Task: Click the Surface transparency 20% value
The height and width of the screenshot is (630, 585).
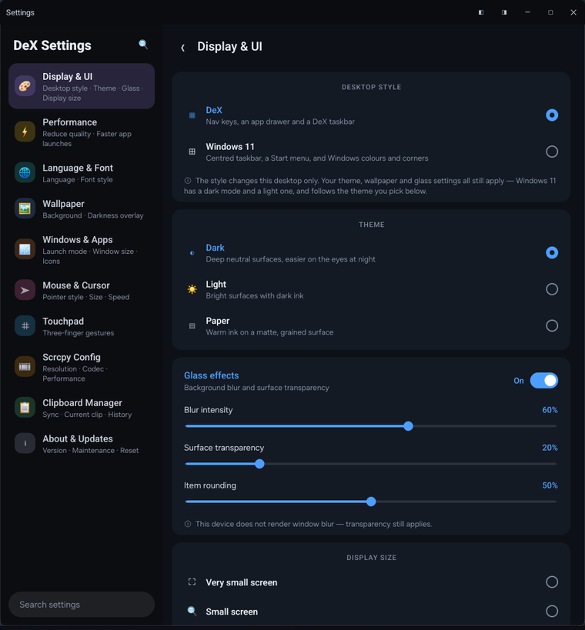Action: (550, 448)
